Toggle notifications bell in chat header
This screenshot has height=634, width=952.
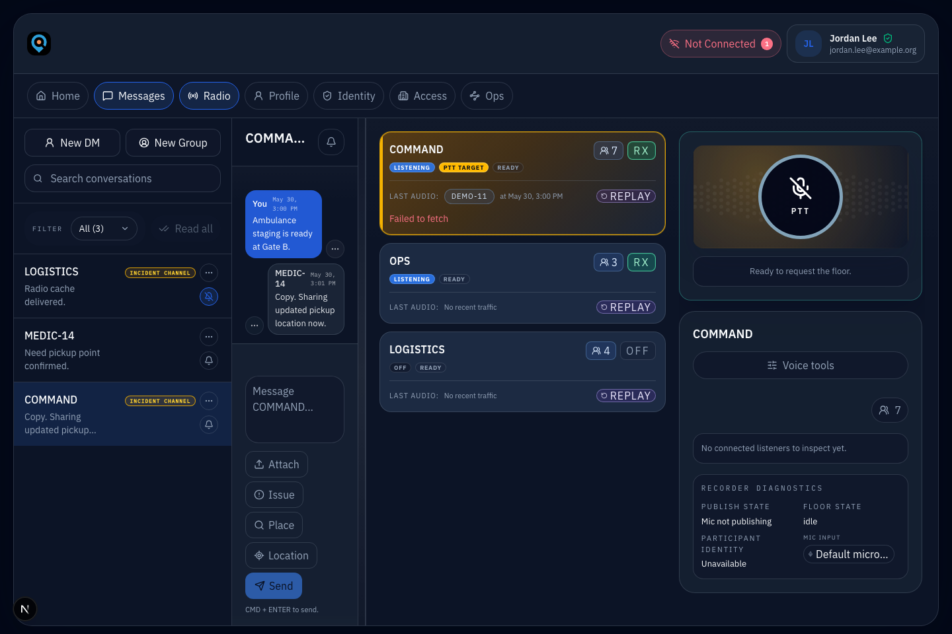point(331,142)
